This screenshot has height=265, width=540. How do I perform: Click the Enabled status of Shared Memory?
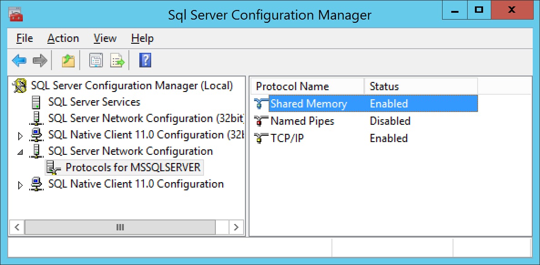389,104
